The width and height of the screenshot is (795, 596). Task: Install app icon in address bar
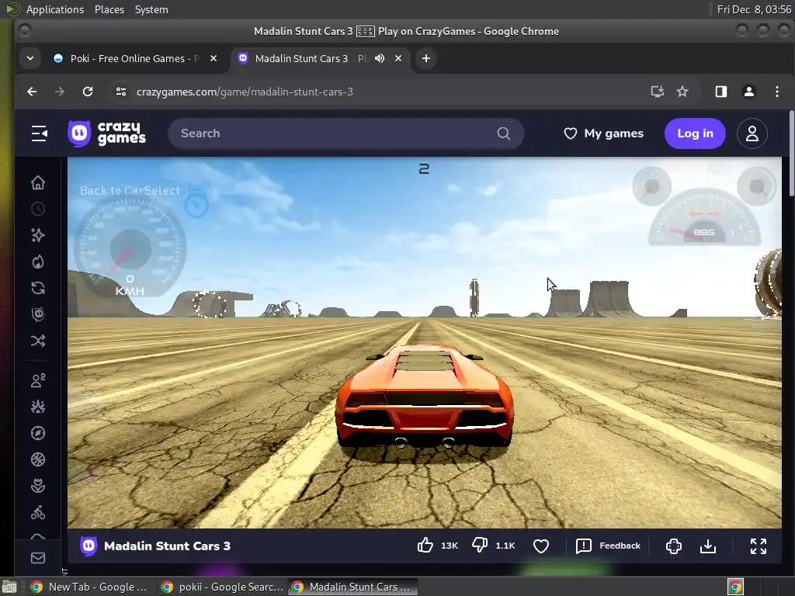click(657, 92)
